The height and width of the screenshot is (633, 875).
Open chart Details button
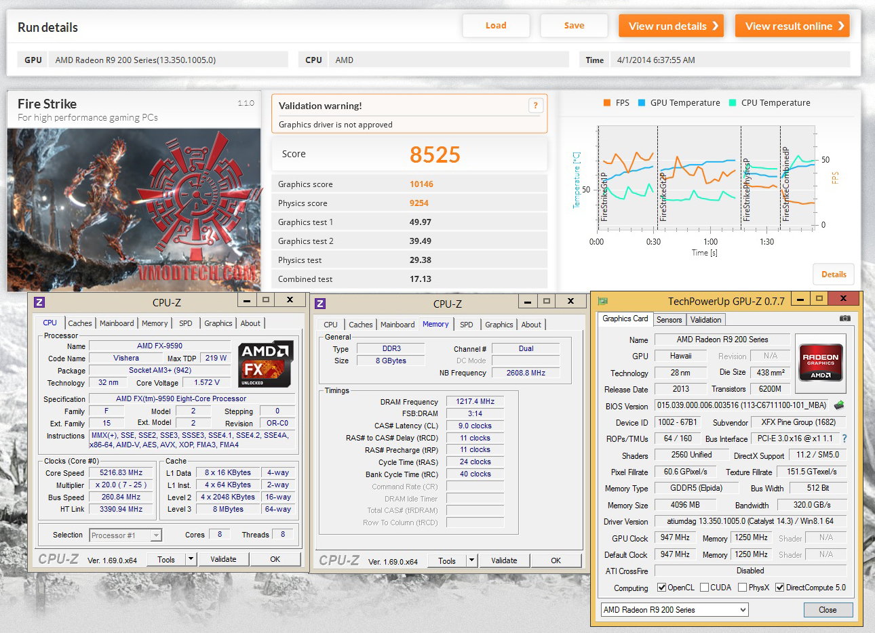[834, 274]
